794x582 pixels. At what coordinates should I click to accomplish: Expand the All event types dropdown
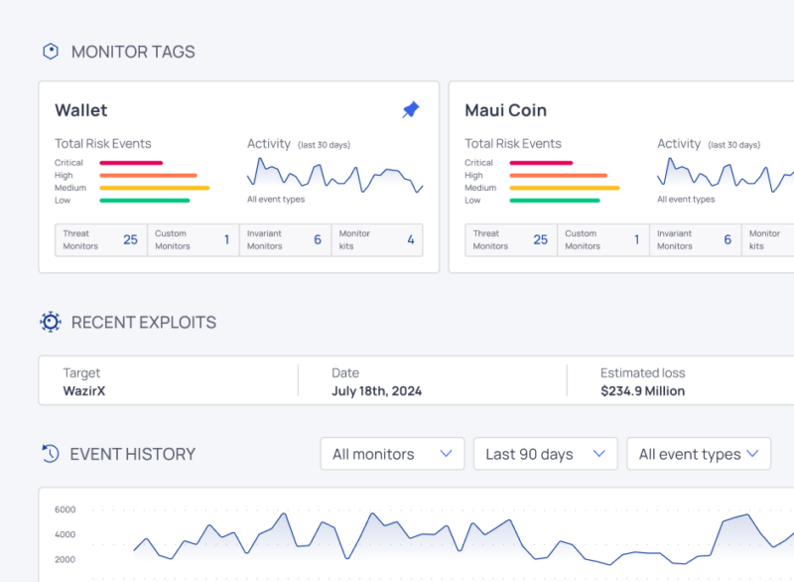tap(699, 454)
